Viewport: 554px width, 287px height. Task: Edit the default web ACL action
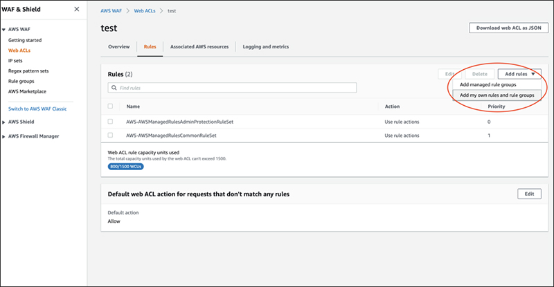click(x=529, y=194)
